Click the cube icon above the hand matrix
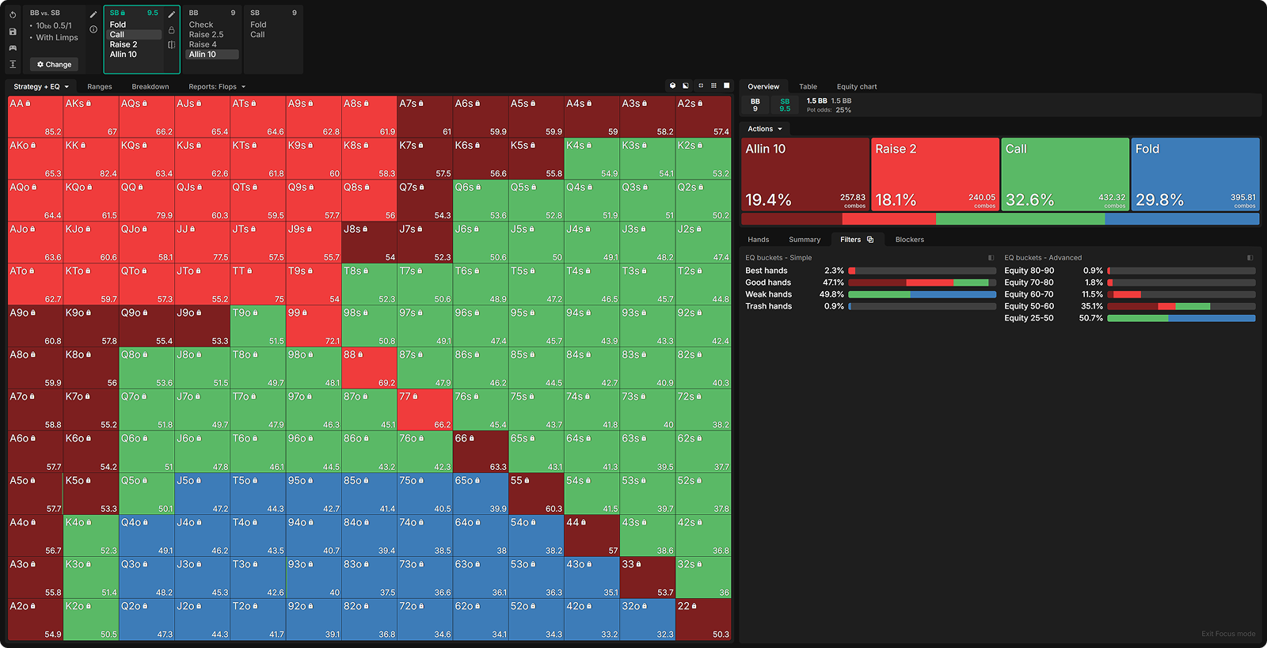This screenshot has height=648, width=1267. point(673,85)
